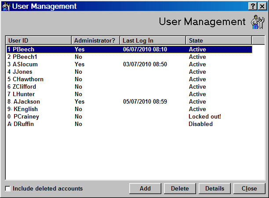Enable Include deleted accounts checkbox

[7, 189]
